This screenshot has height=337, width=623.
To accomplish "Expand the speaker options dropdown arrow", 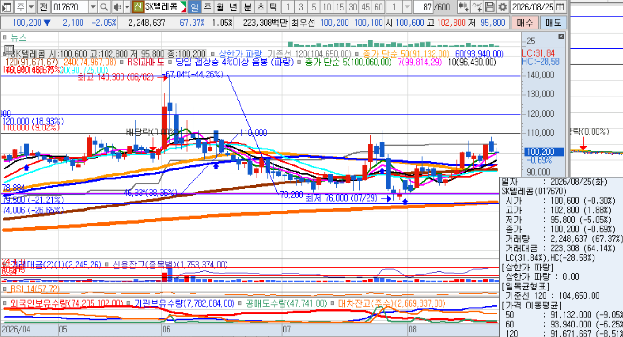I will (126, 7).
